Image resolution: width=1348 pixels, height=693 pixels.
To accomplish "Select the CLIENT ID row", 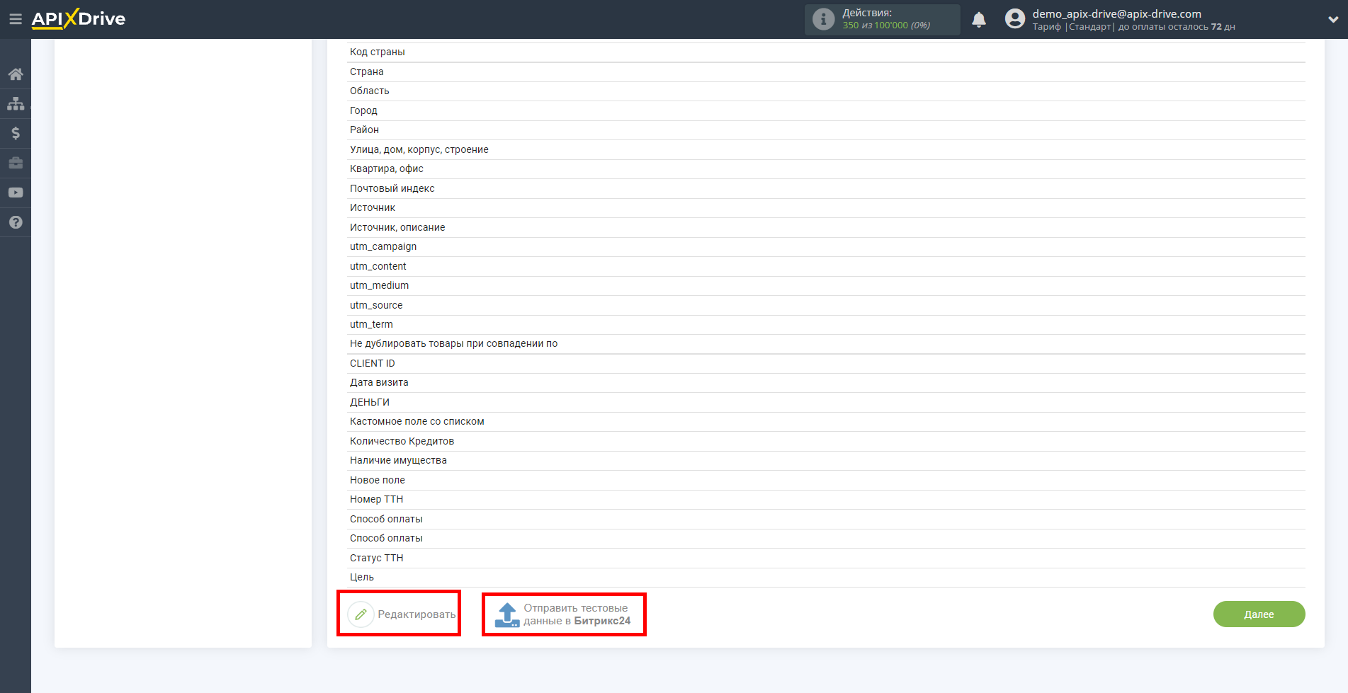I will (826, 364).
